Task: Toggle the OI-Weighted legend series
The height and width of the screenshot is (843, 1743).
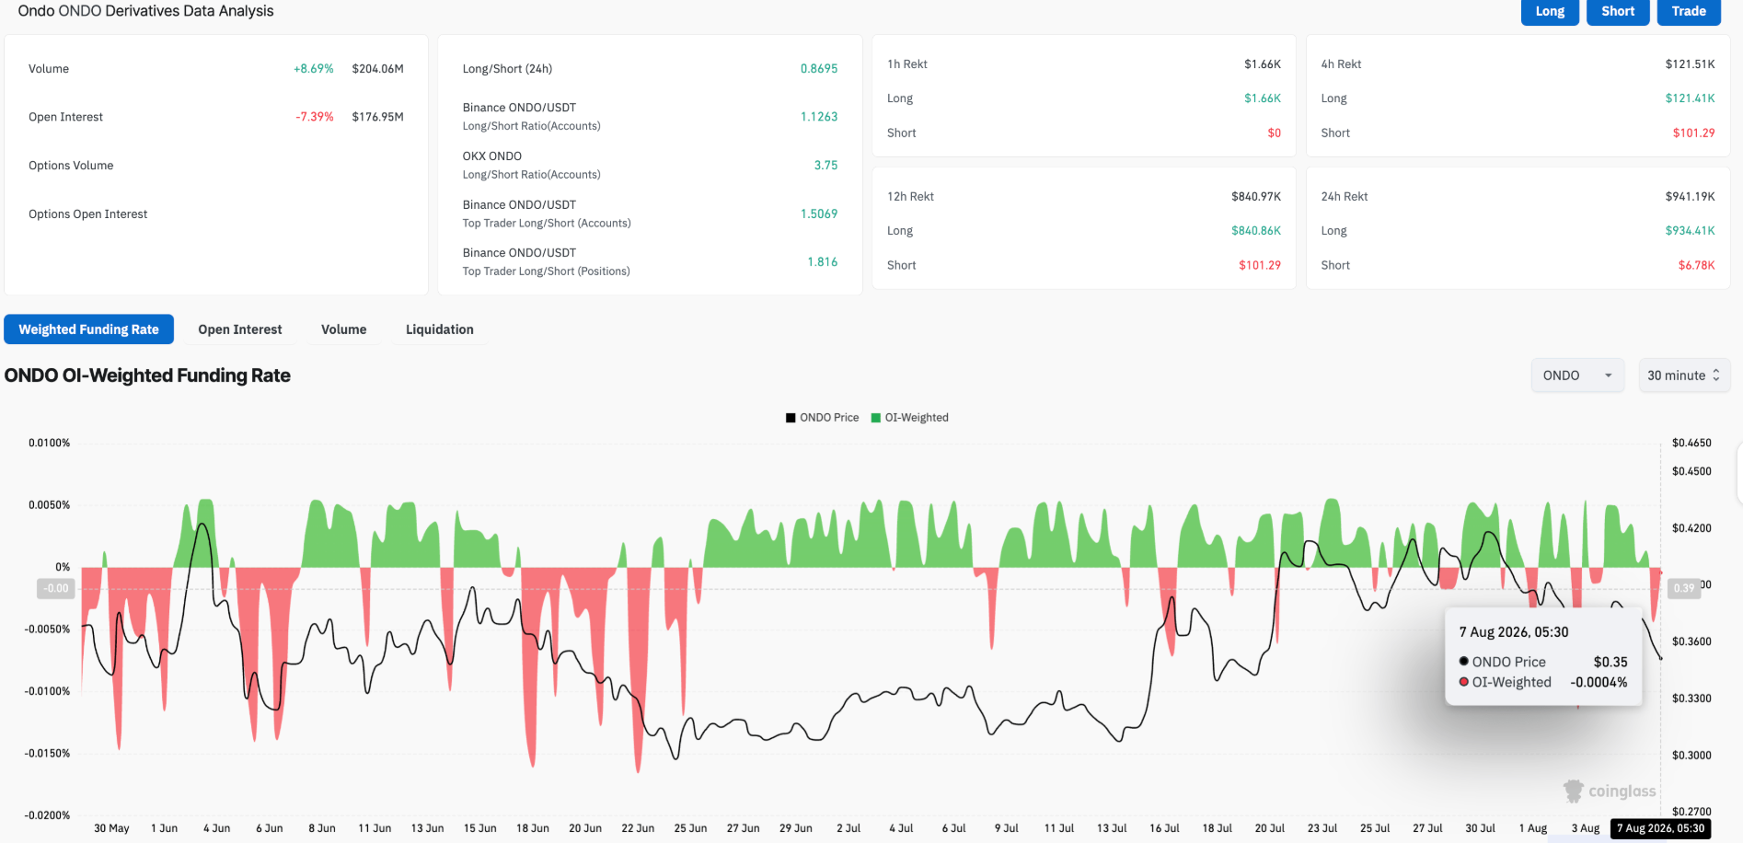Action: tap(909, 418)
